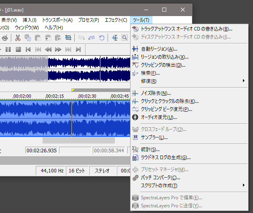Expand the 修復(R) submenu
Viewport: 253px width, 213px height.
[x=190, y=81]
